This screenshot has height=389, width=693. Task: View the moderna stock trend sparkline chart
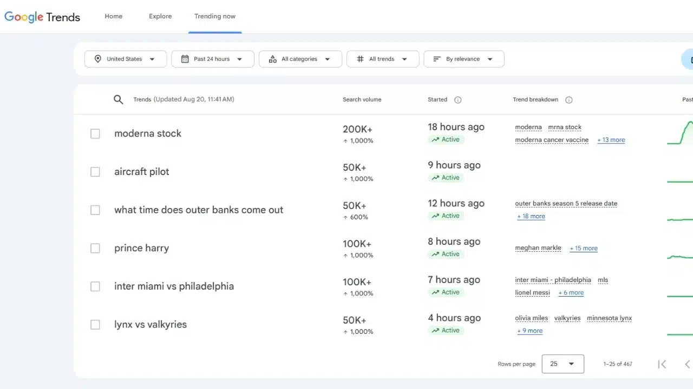coord(680,133)
